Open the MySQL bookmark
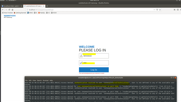This screenshot has width=181, height=102. coord(41,13)
